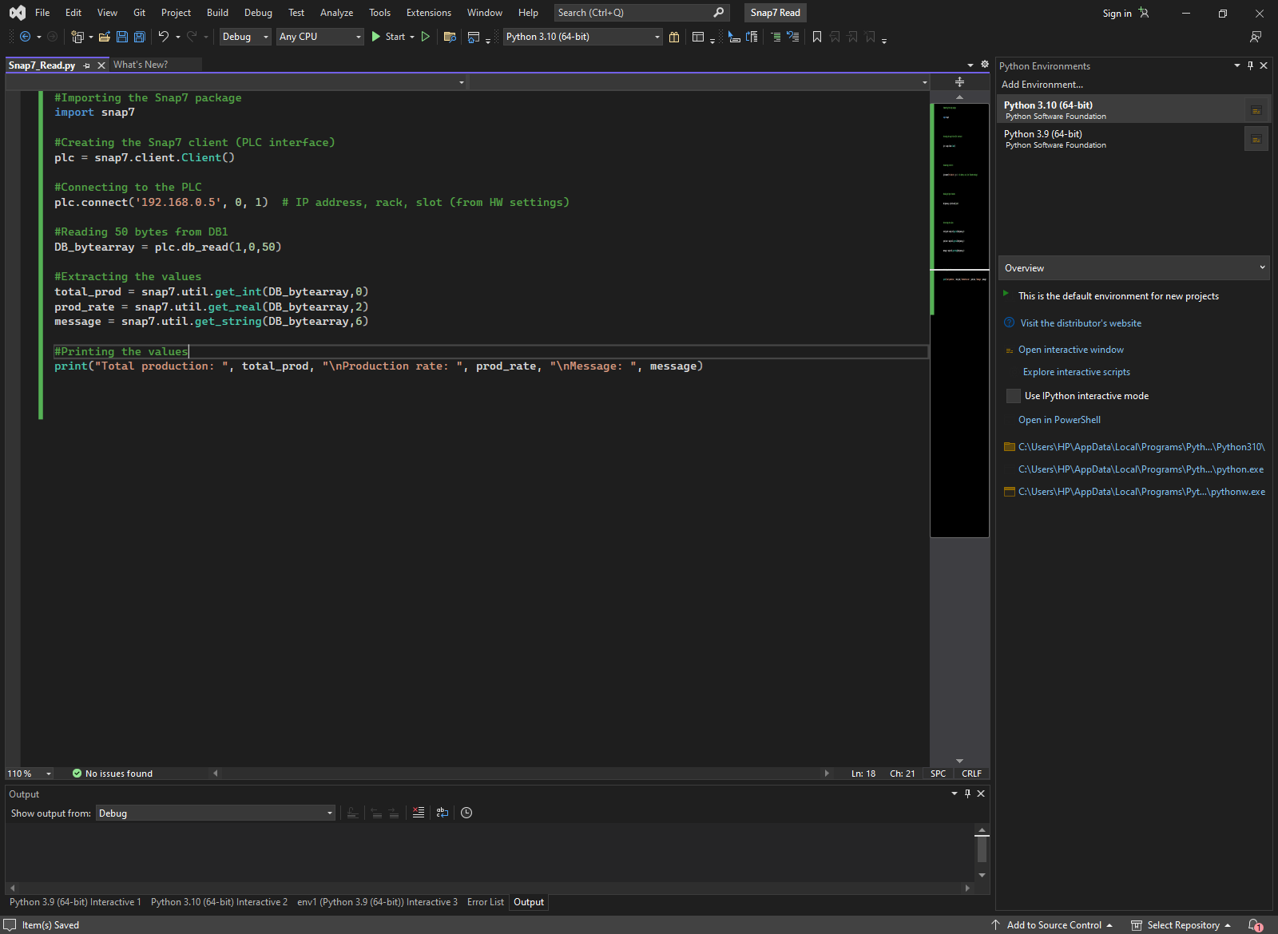Toggle word wrap in Output panel

(443, 813)
